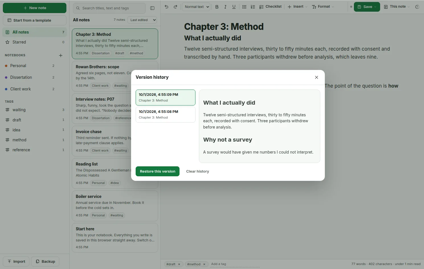Click the Backup button
Screen dimensions: 424x269
click(45, 262)
